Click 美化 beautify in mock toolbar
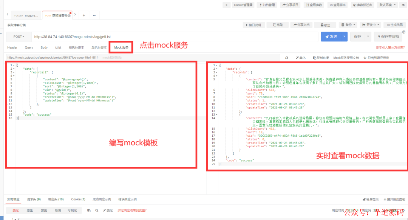 301,58
